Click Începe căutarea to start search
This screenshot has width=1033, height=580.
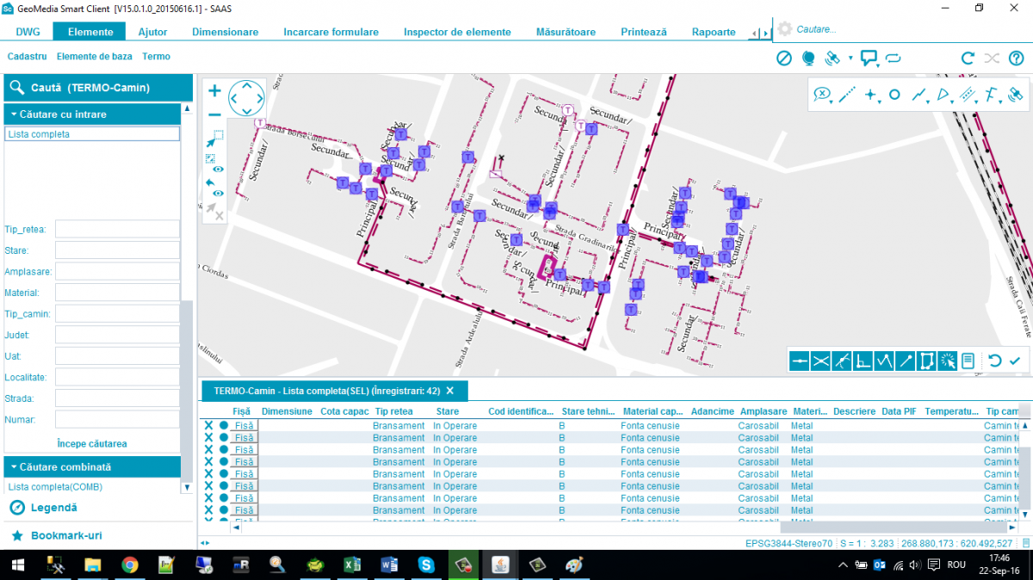(x=92, y=444)
